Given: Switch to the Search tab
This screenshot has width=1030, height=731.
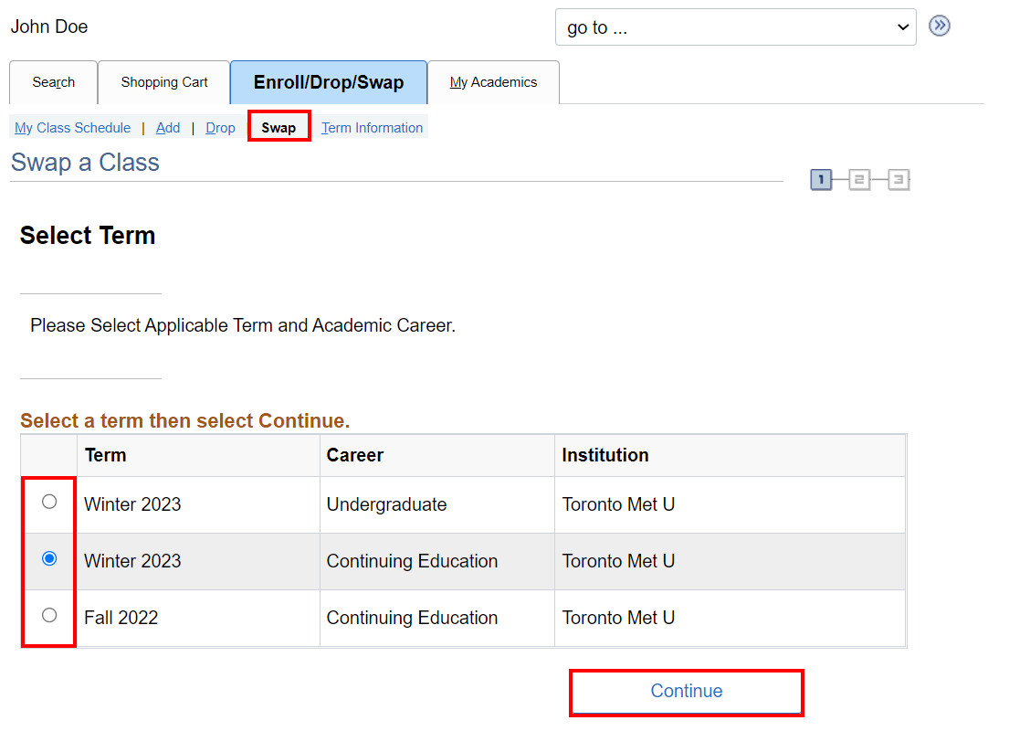Looking at the screenshot, I should [x=54, y=82].
